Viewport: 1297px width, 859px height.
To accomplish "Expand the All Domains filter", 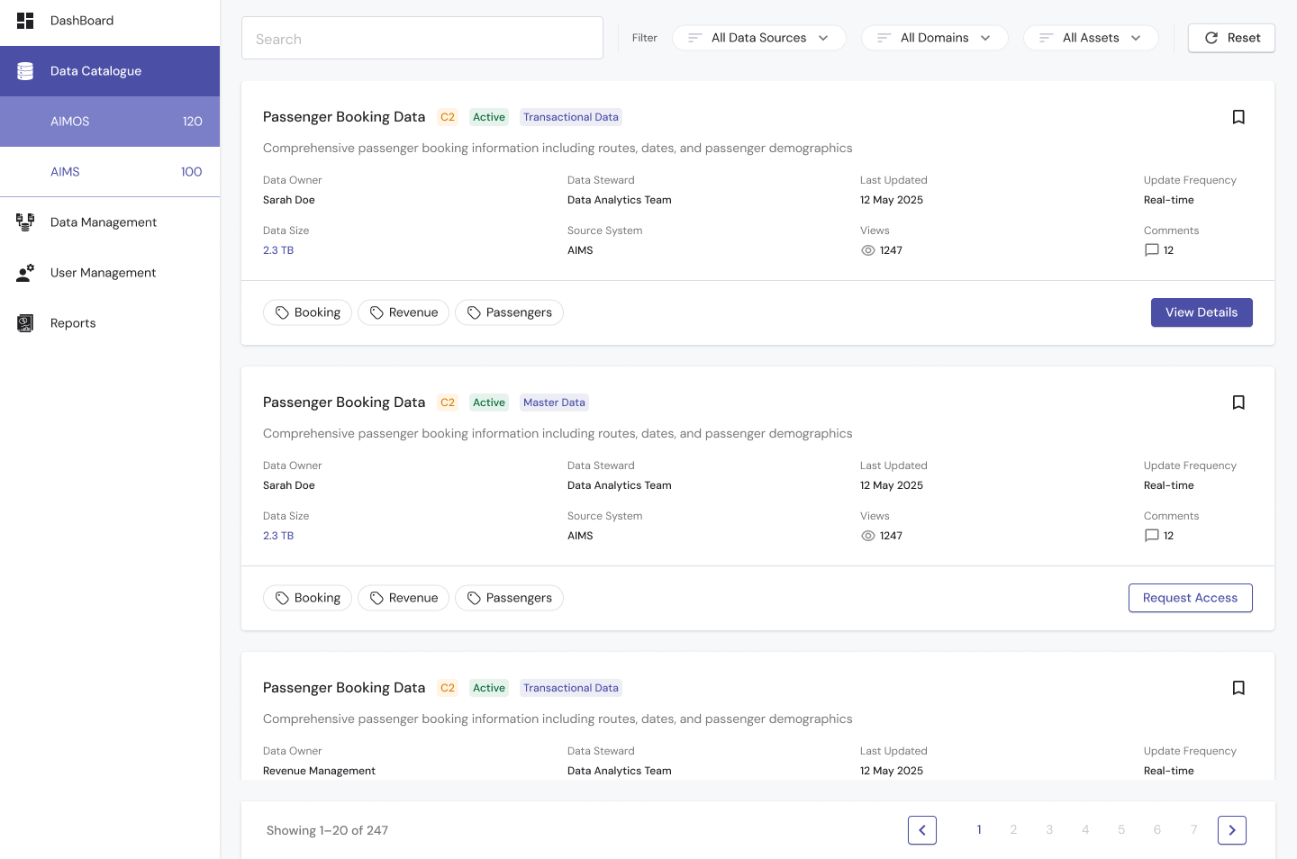I will click(934, 38).
